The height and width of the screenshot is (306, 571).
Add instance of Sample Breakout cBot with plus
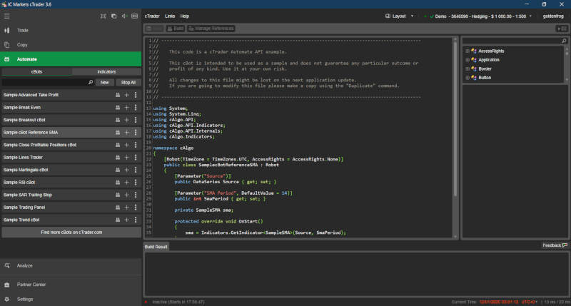pos(126,120)
